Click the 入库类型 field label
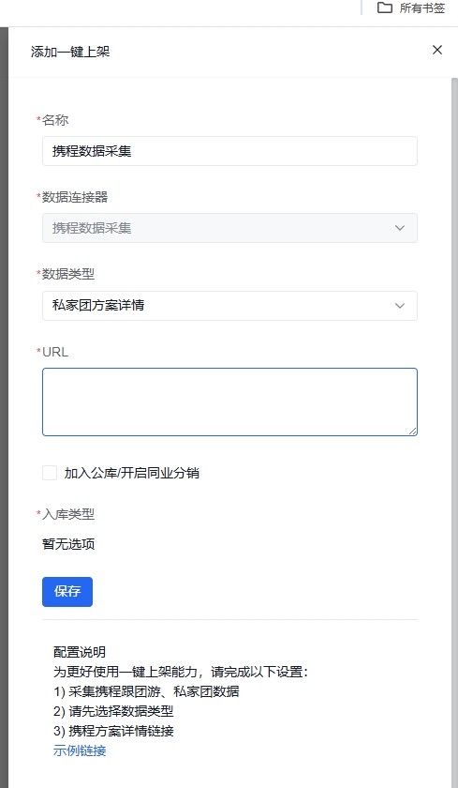 [68, 514]
